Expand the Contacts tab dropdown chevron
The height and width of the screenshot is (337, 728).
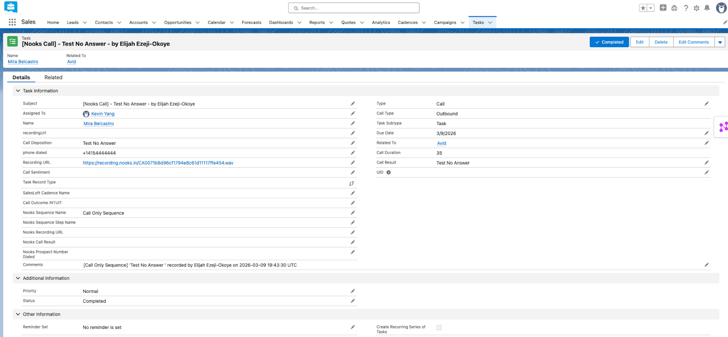(119, 22)
